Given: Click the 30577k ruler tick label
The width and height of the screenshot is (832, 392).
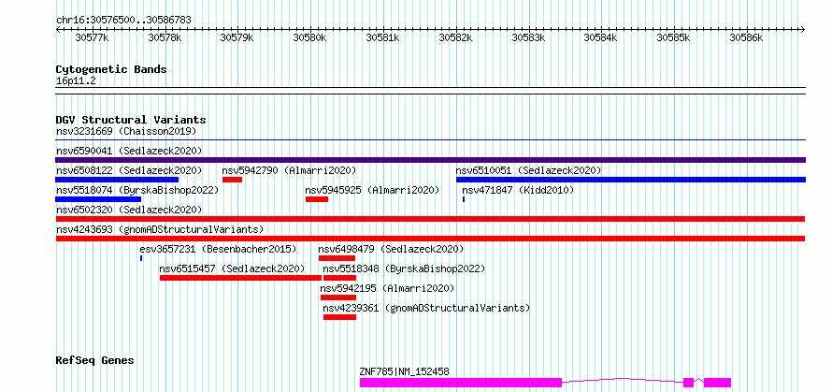Looking at the screenshot, I should point(93,37).
